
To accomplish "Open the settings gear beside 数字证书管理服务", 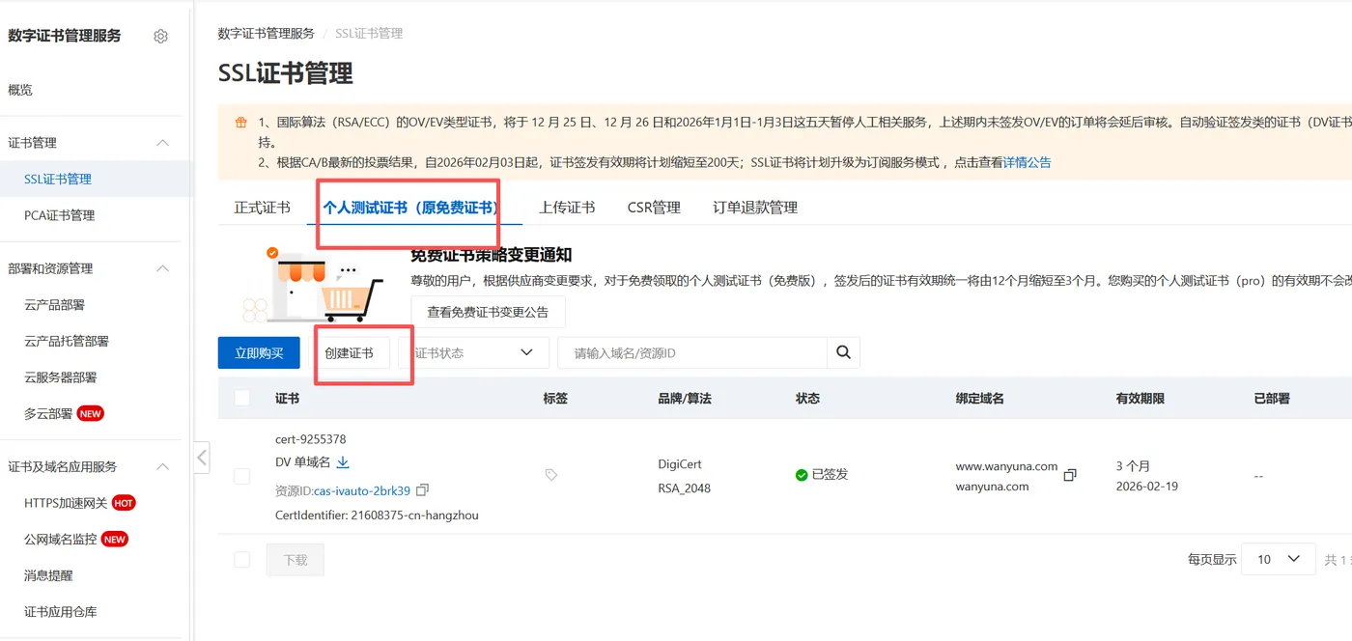I will coord(161,37).
